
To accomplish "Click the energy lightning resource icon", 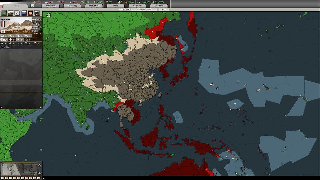I will pyautogui.click(x=35, y=2).
